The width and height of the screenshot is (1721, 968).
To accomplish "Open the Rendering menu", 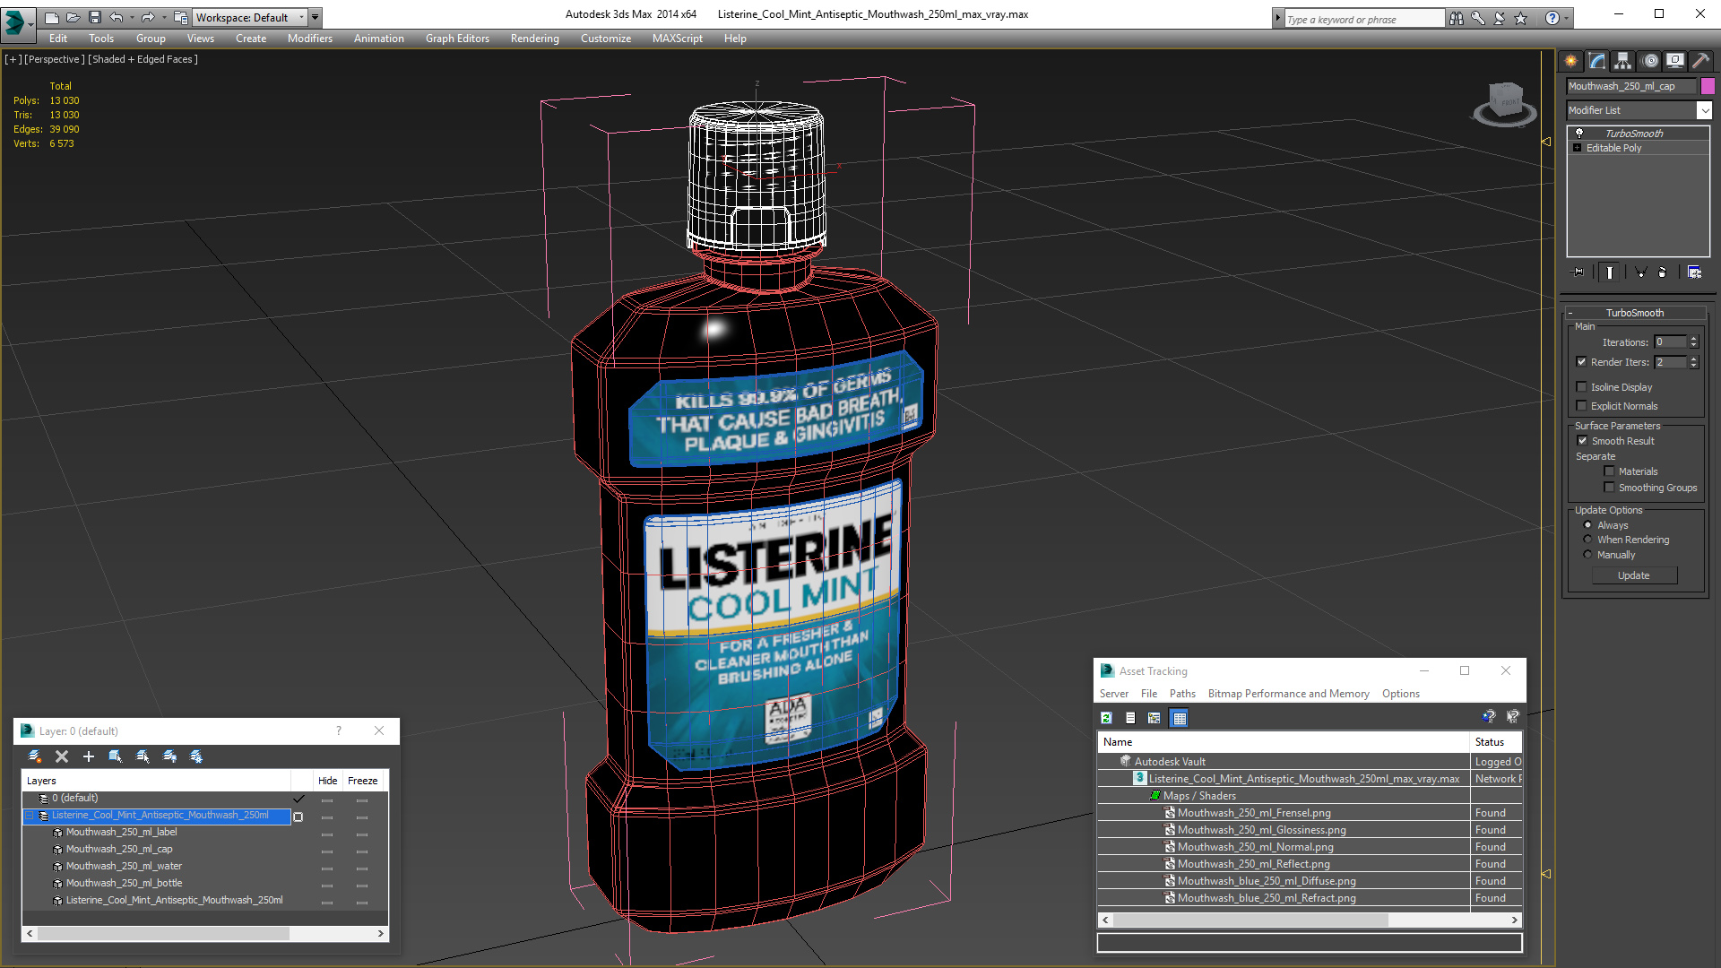I will tap(534, 39).
